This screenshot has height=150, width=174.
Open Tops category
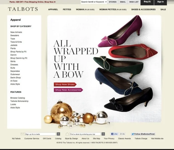[13, 39]
